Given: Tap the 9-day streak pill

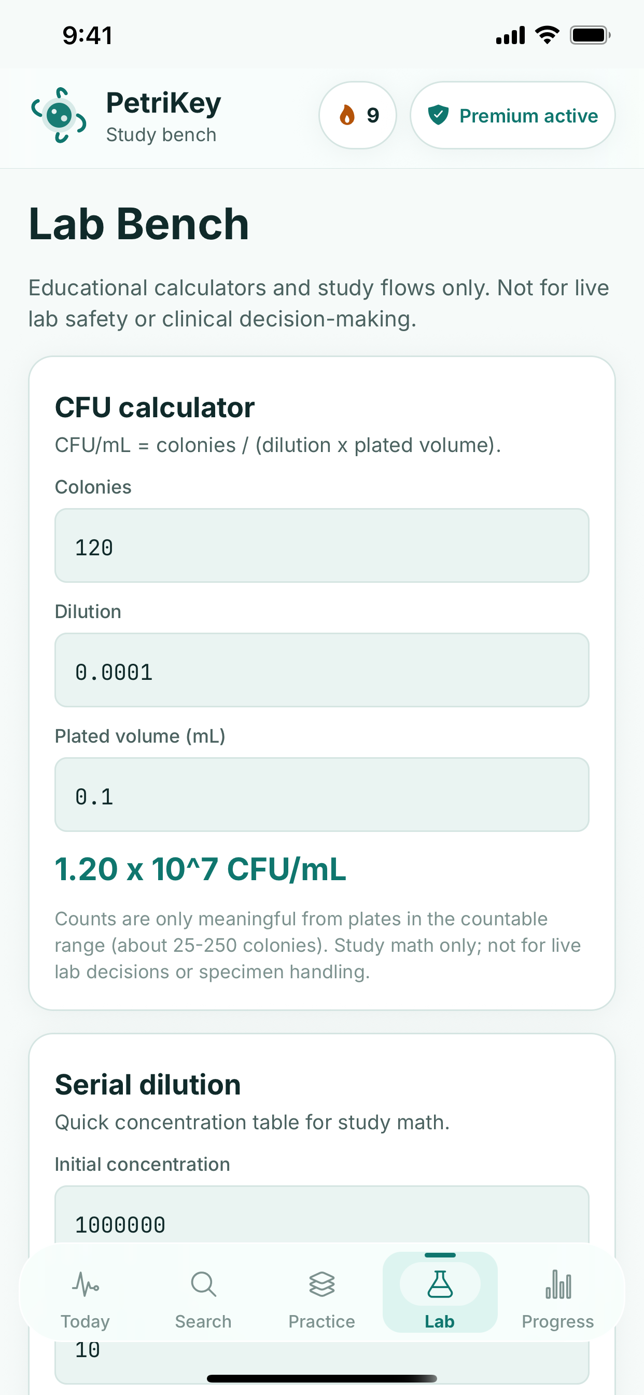Looking at the screenshot, I should (357, 115).
